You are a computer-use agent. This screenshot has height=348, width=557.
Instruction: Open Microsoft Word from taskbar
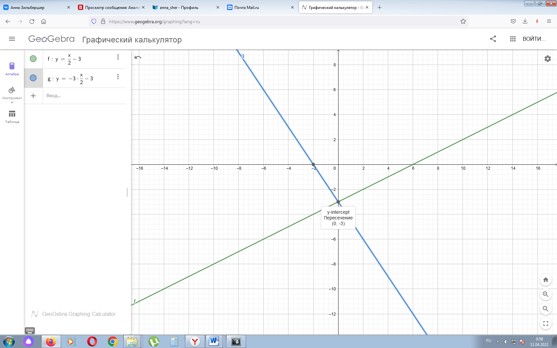click(x=214, y=341)
